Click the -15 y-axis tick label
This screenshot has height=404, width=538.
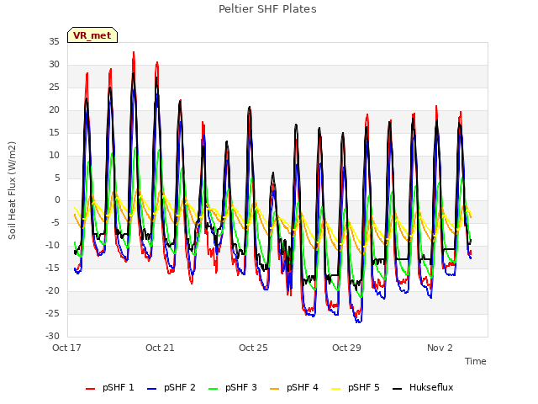[x=53, y=268]
